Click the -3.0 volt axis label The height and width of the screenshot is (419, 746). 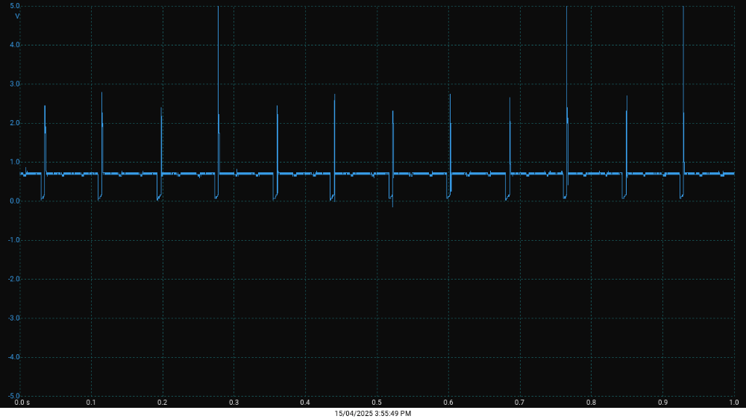coord(14,318)
